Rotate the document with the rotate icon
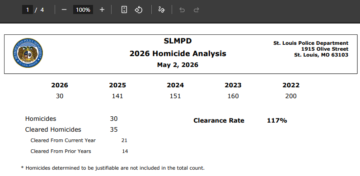The width and height of the screenshot is (360, 176). (138, 10)
